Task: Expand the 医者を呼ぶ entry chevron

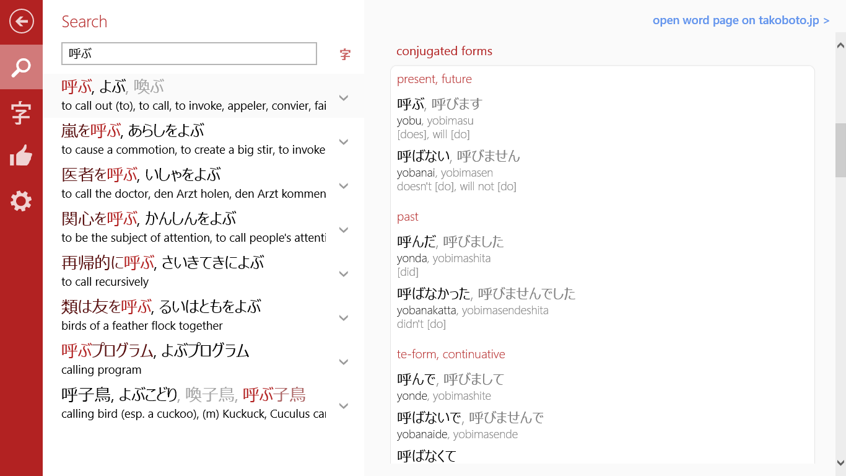Action: tap(344, 185)
